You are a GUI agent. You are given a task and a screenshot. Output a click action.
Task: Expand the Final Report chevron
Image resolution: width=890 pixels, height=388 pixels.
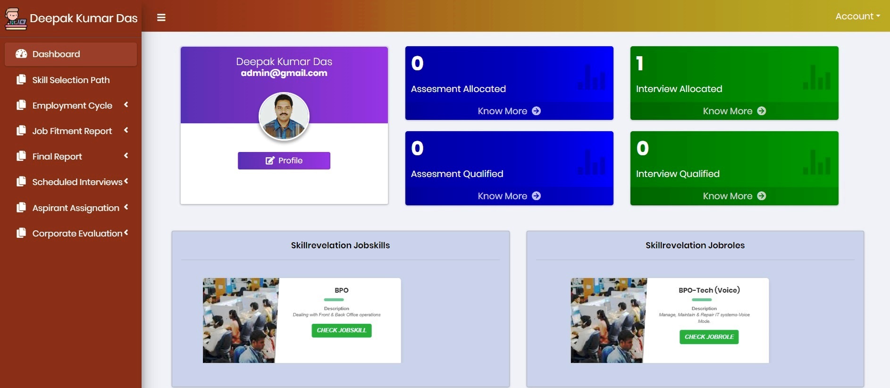126,156
